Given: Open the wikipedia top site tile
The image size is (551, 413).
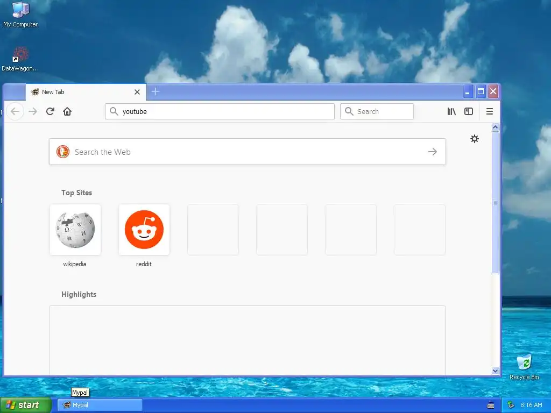Looking at the screenshot, I should pyautogui.click(x=75, y=230).
